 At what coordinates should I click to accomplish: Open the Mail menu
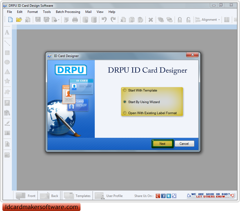click(x=89, y=12)
